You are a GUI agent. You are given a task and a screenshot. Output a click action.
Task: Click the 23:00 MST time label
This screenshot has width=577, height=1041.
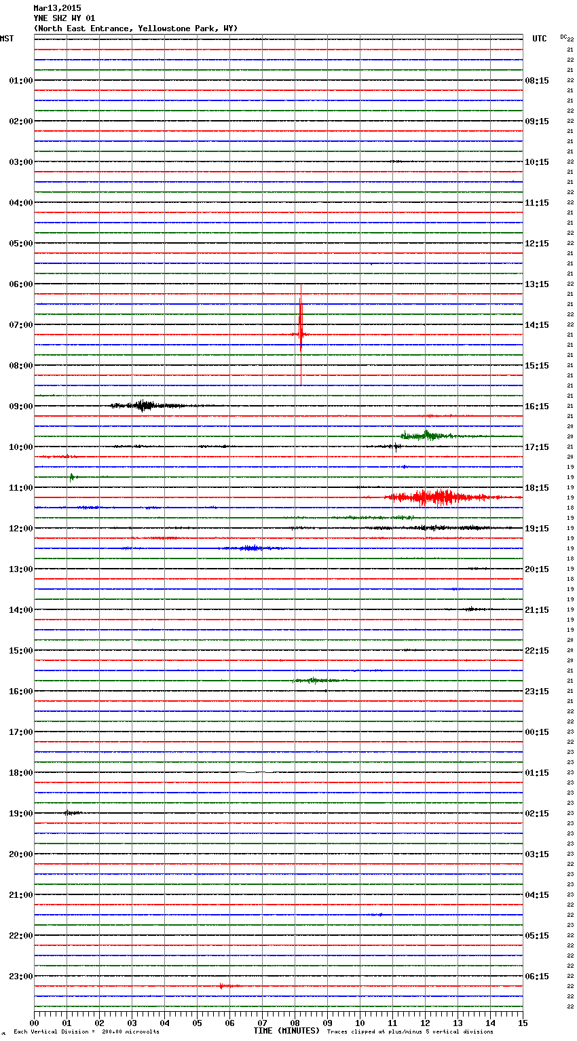point(20,977)
